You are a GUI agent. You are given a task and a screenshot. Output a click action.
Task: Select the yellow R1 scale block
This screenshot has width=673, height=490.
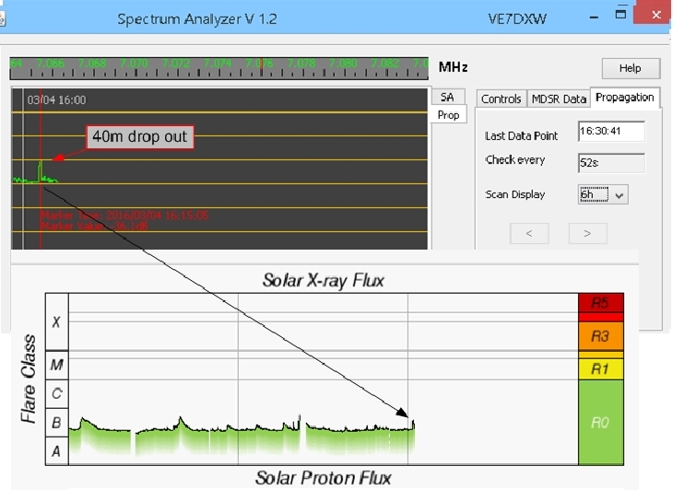click(600, 368)
